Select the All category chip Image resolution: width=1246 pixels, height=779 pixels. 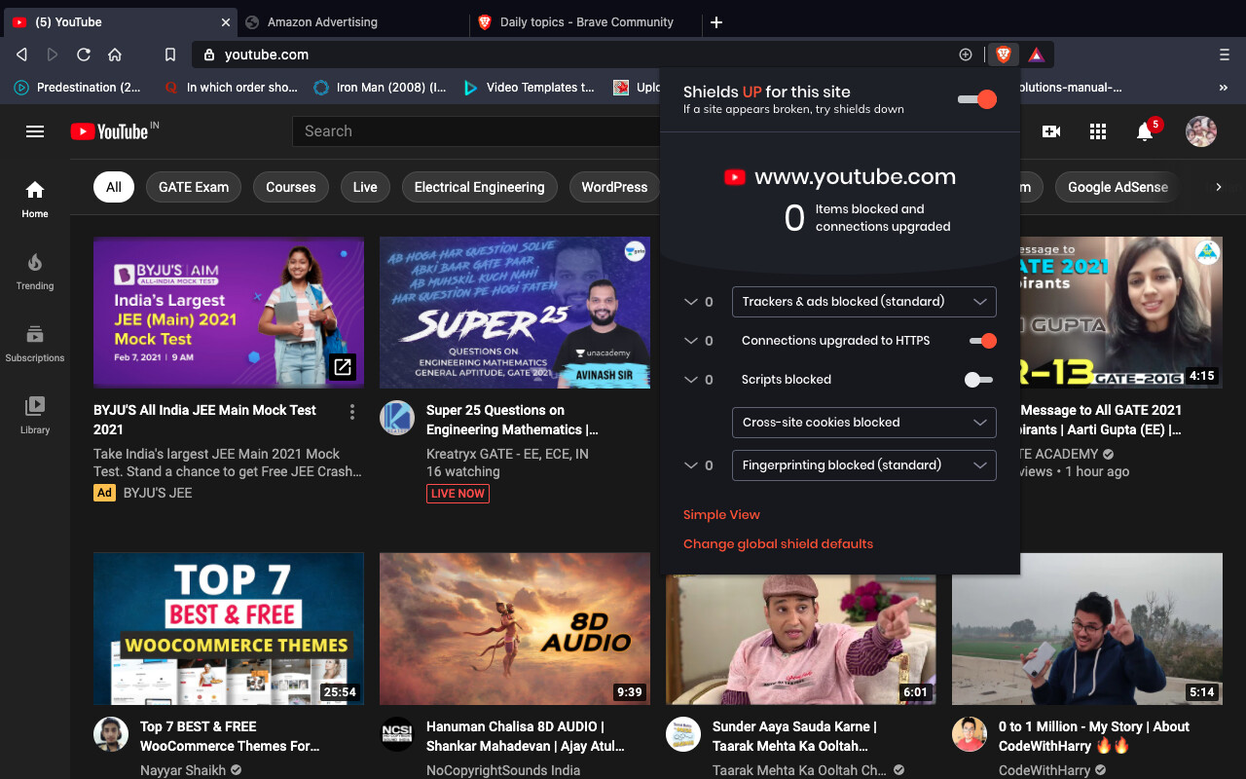[114, 187]
